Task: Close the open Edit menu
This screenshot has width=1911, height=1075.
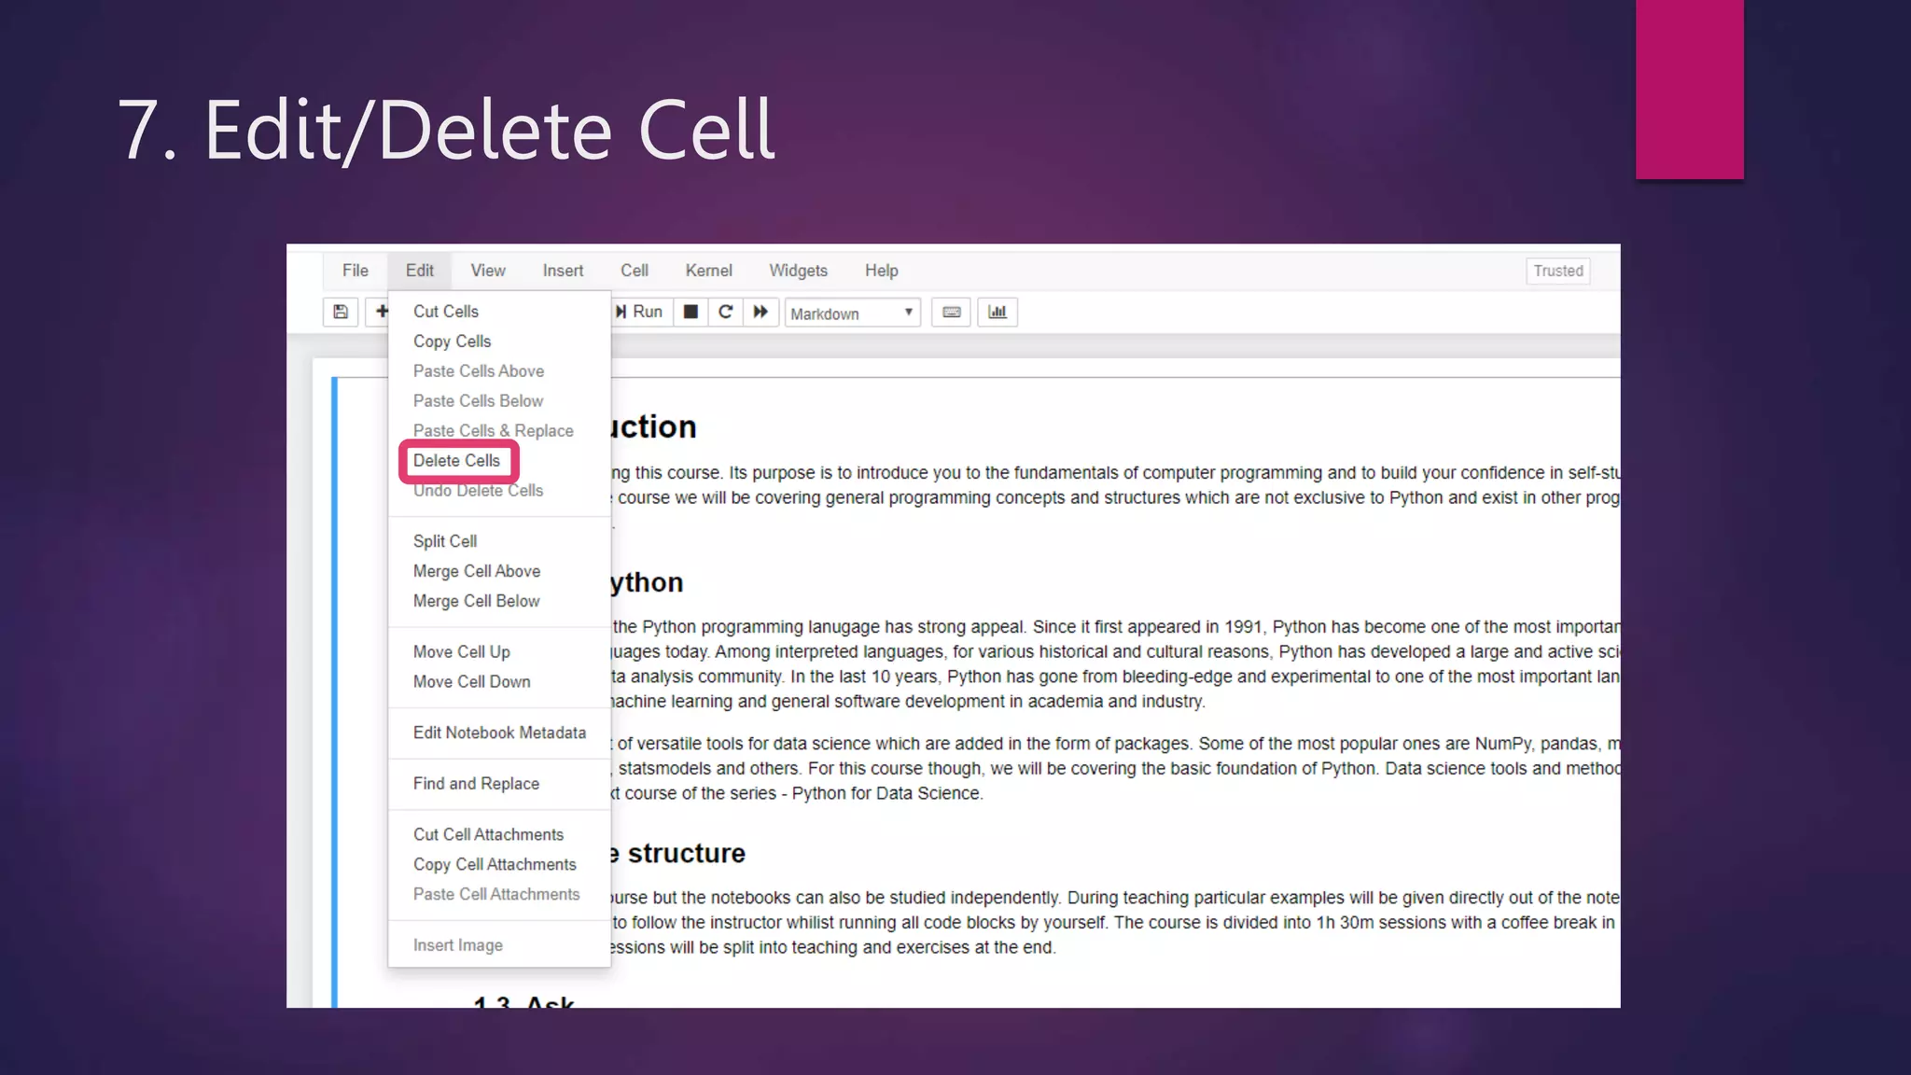Action: (420, 271)
